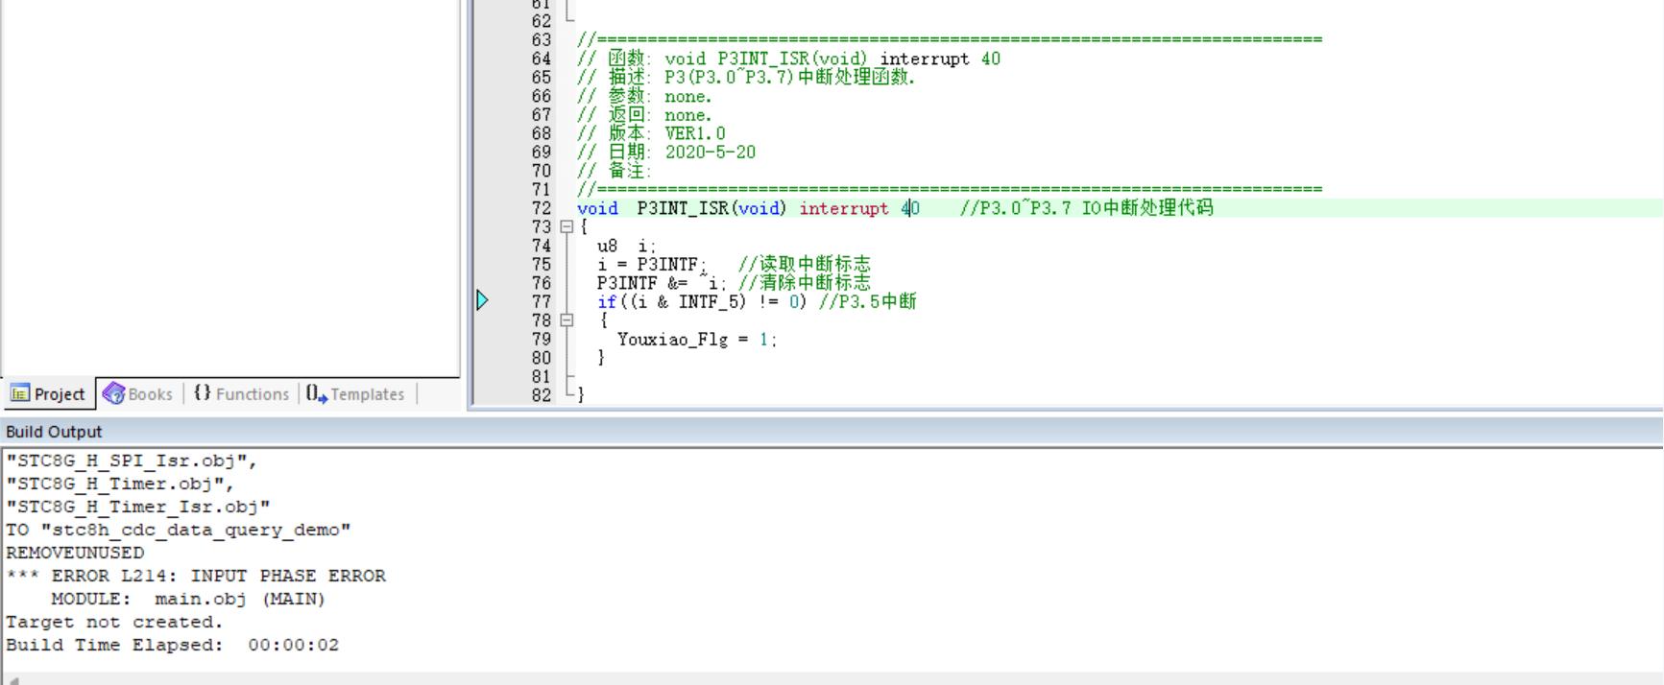
Task: Click the Templates tab icon
Action: pos(317,394)
